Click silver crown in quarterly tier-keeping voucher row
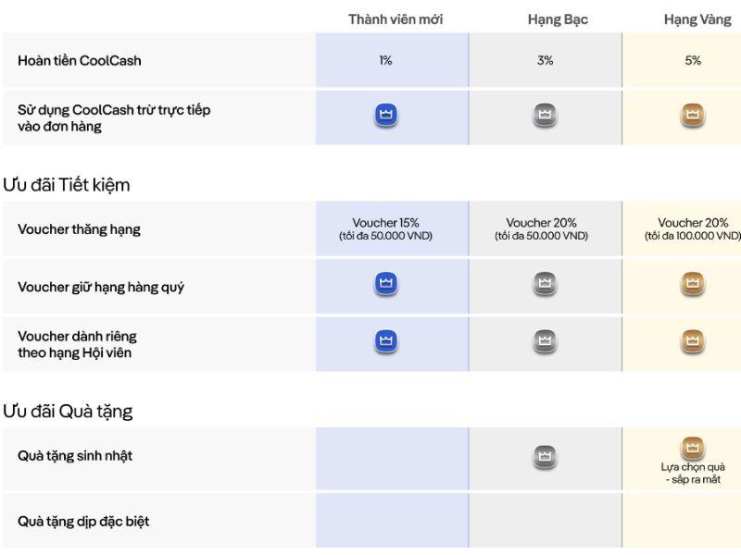The width and height of the screenshot is (741, 555). tap(545, 284)
